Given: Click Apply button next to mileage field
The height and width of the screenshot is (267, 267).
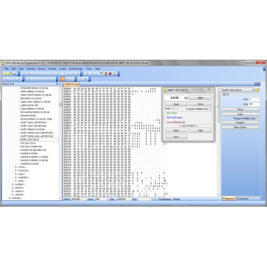Looking at the screenshot, I should point(200,98).
